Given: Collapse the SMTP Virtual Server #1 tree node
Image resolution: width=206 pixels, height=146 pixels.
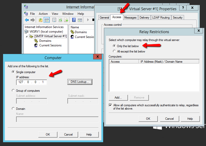Looking at the screenshot, I should coord(27,36).
